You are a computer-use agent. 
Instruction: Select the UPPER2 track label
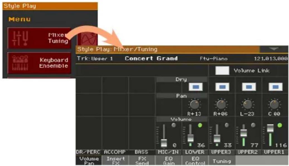pos(248,152)
